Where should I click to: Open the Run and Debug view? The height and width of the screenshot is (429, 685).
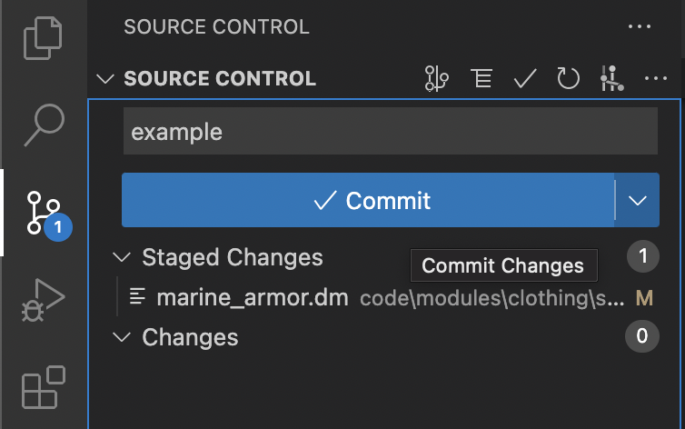pyautogui.click(x=43, y=300)
